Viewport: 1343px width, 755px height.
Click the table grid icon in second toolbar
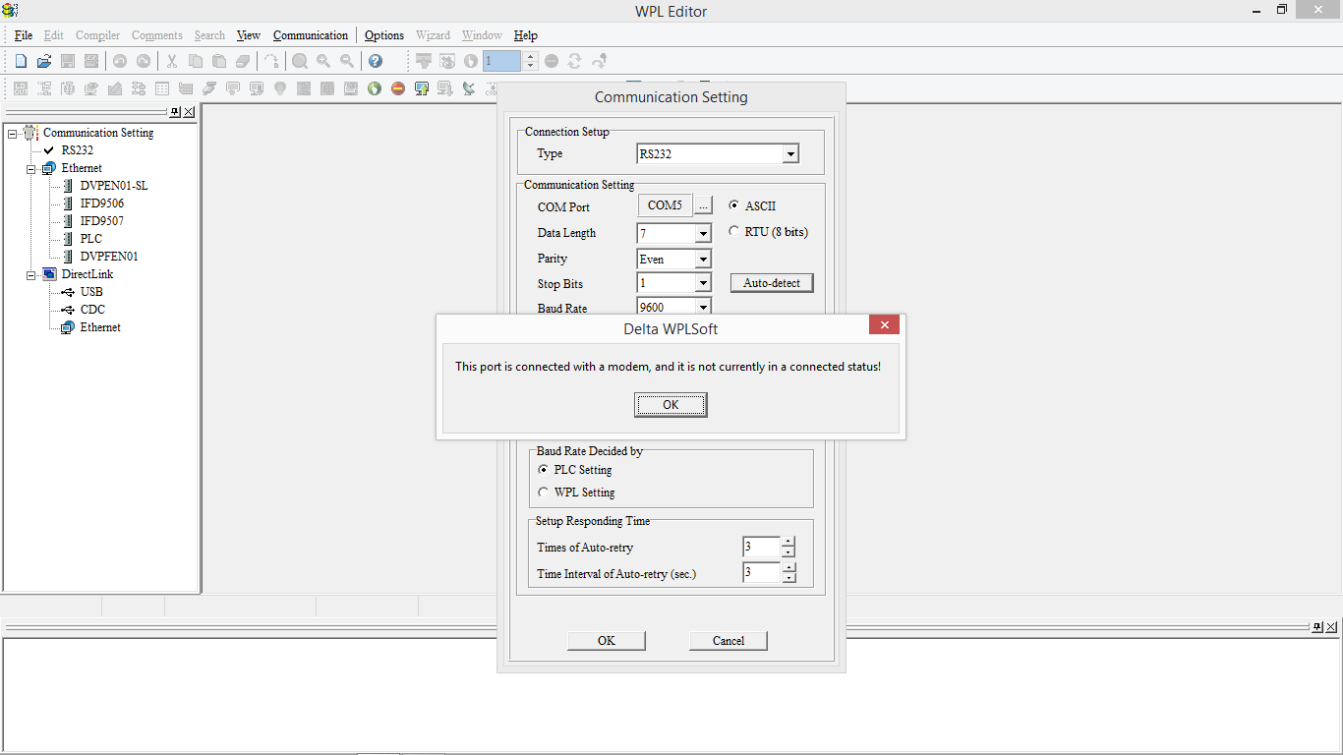pyautogui.click(x=162, y=88)
